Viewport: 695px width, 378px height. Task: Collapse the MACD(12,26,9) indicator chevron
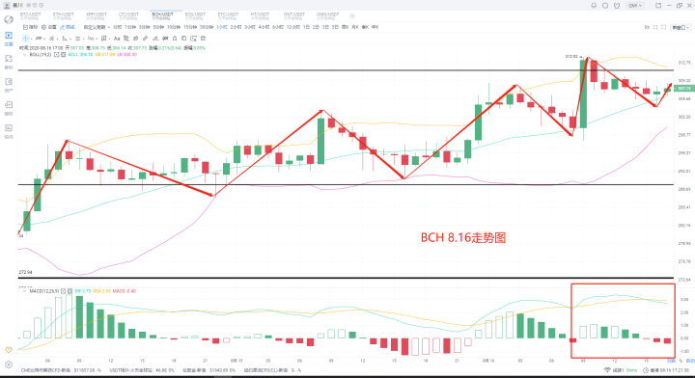pyautogui.click(x=24, y=291)
